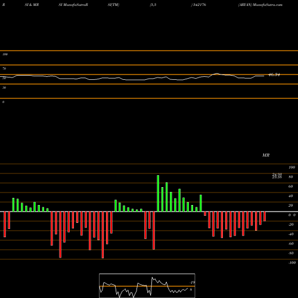Click the '30' RSI axis label
The height and width of the screenshot is (298, 298).
coord(4,88)
